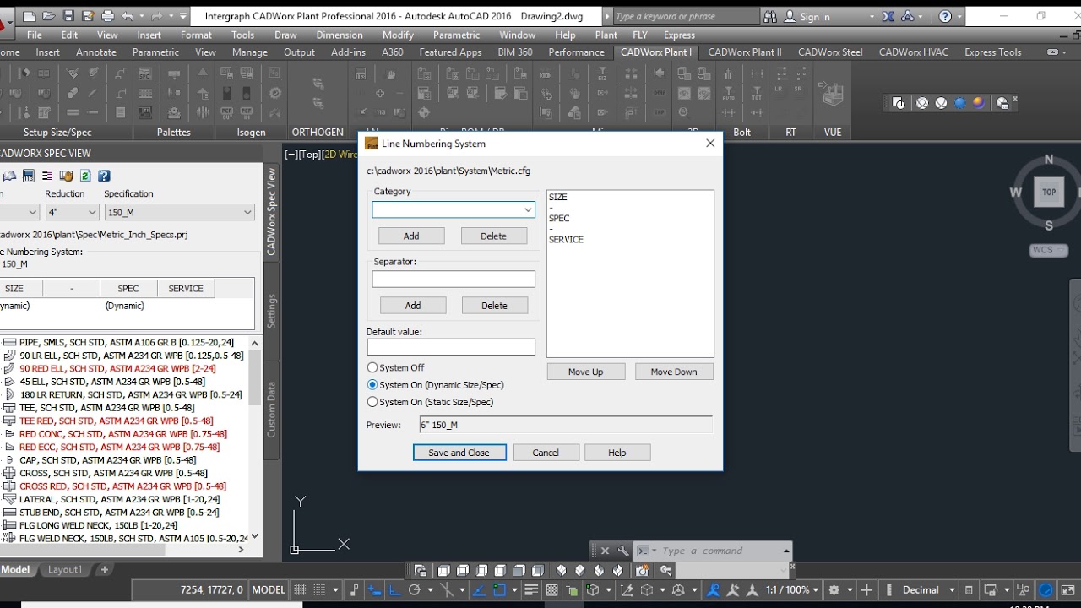Click the Save icon in quick access toolbar
The width and height of the screenshot is (1081, 608).
[x=68, y=16]
